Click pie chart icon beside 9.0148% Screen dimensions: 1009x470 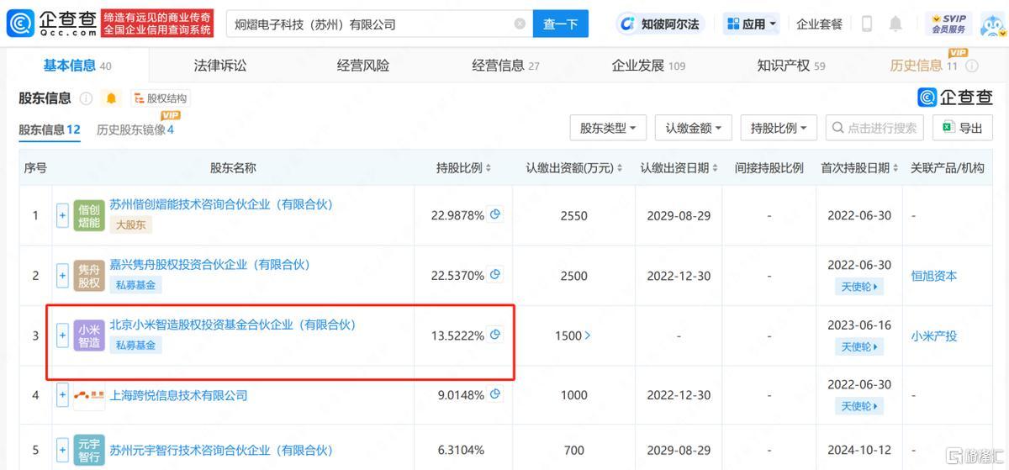[495, 394]
